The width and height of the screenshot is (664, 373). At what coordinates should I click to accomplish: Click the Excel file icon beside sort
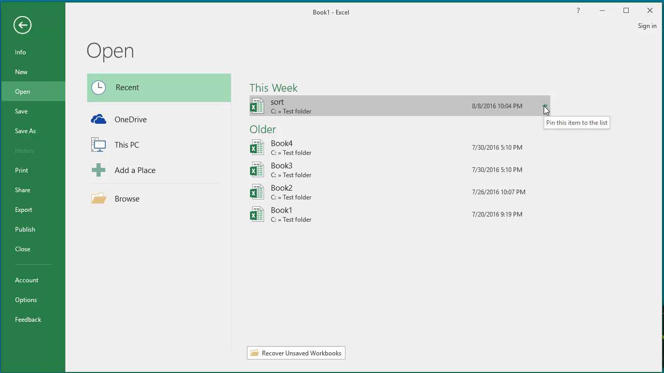(257, 106)
